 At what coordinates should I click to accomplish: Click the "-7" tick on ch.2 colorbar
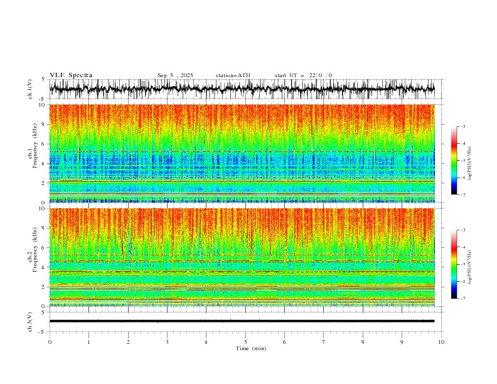click(463, 299)
